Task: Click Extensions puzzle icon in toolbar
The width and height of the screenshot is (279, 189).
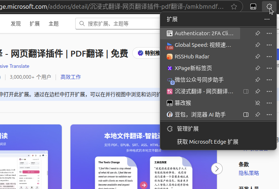Action: coord(269,7)
